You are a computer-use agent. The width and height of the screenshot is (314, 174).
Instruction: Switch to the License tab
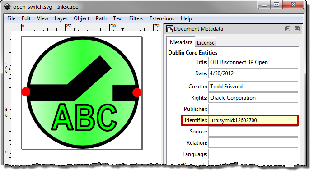pos(206,42)
